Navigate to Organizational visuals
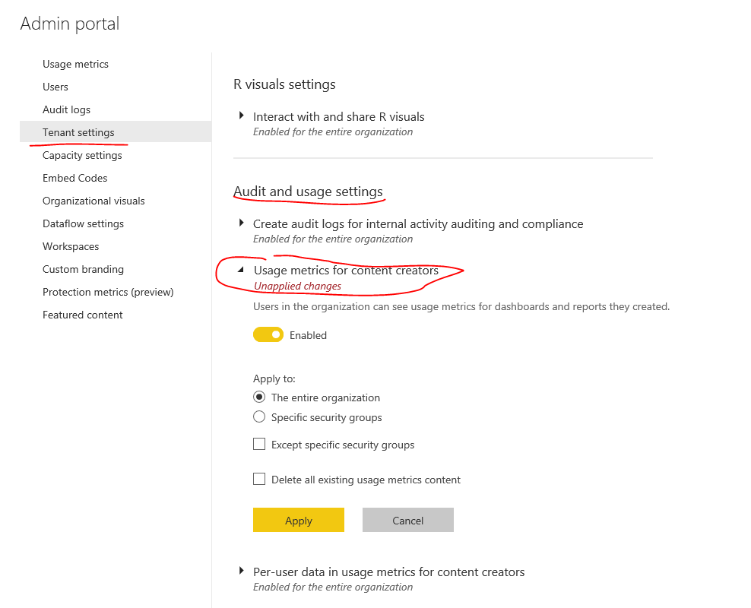Image resolution: width=751 pixels, height=608 pixels. click(93, 201)
